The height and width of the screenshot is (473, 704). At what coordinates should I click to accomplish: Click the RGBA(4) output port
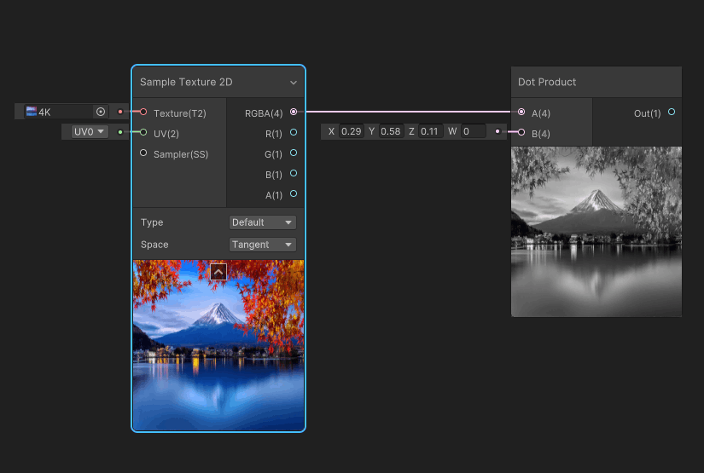click(x=294, y=112)
